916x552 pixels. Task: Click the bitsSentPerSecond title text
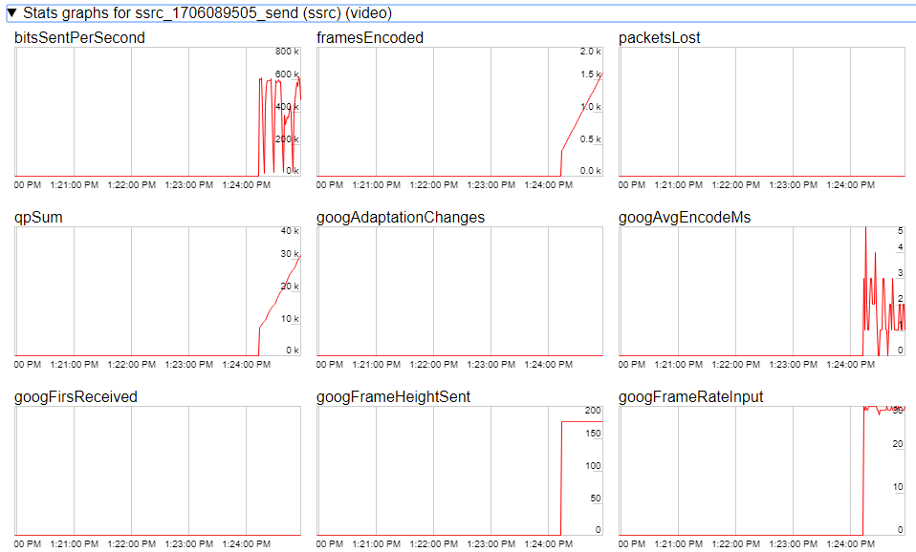[x=80, y=38]
